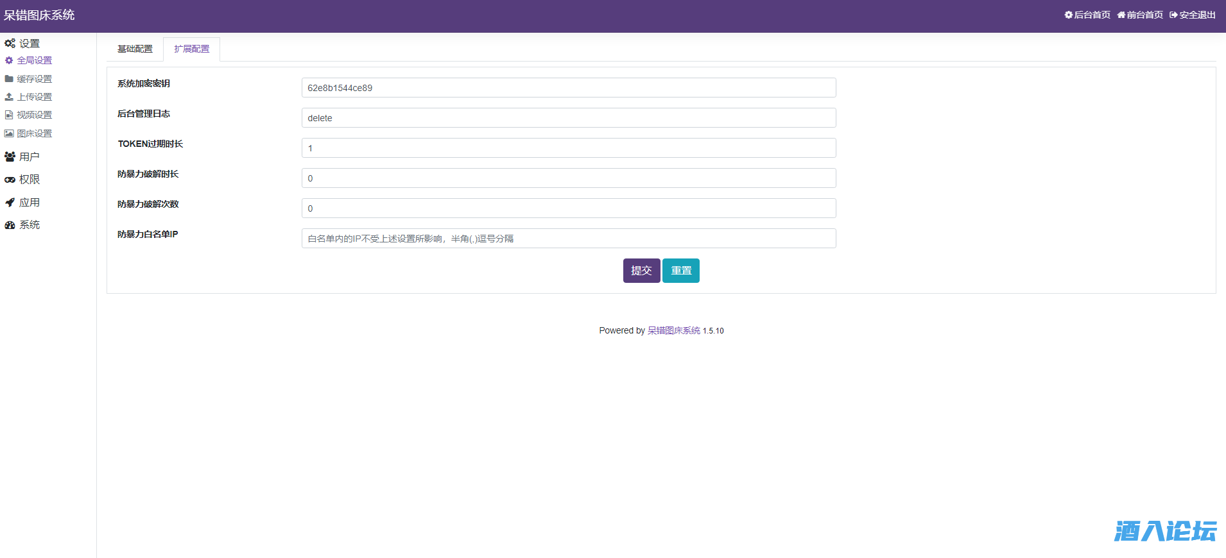This screenshot has width=1226, height=558.
Task: Expand the 用户 sidebar menu
Action: 29,156
